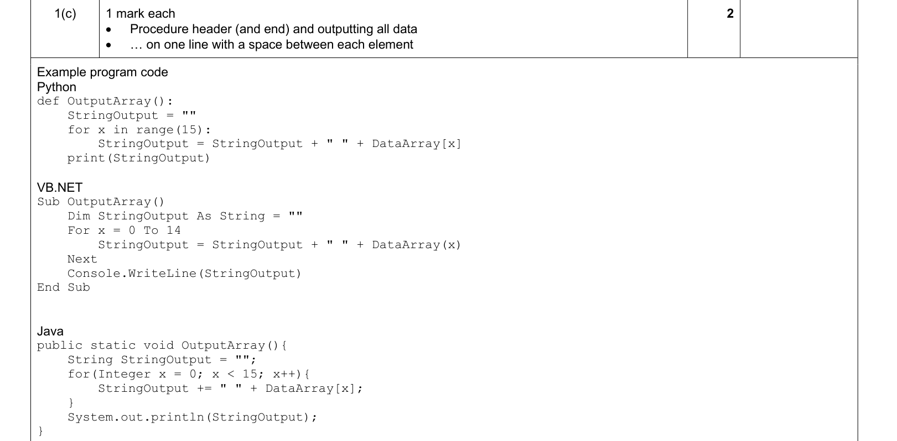Click the 'Sub OutputArray()' line
Image resolution: width=897 pixels, height=441 pixels.
101,202
